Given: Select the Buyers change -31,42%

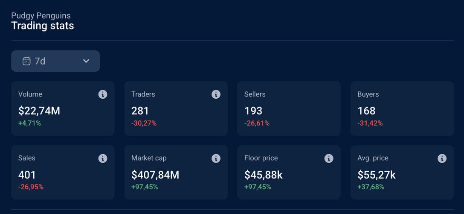Looking at the screenshot, I should pyautogui.click(x=370, y=123).
